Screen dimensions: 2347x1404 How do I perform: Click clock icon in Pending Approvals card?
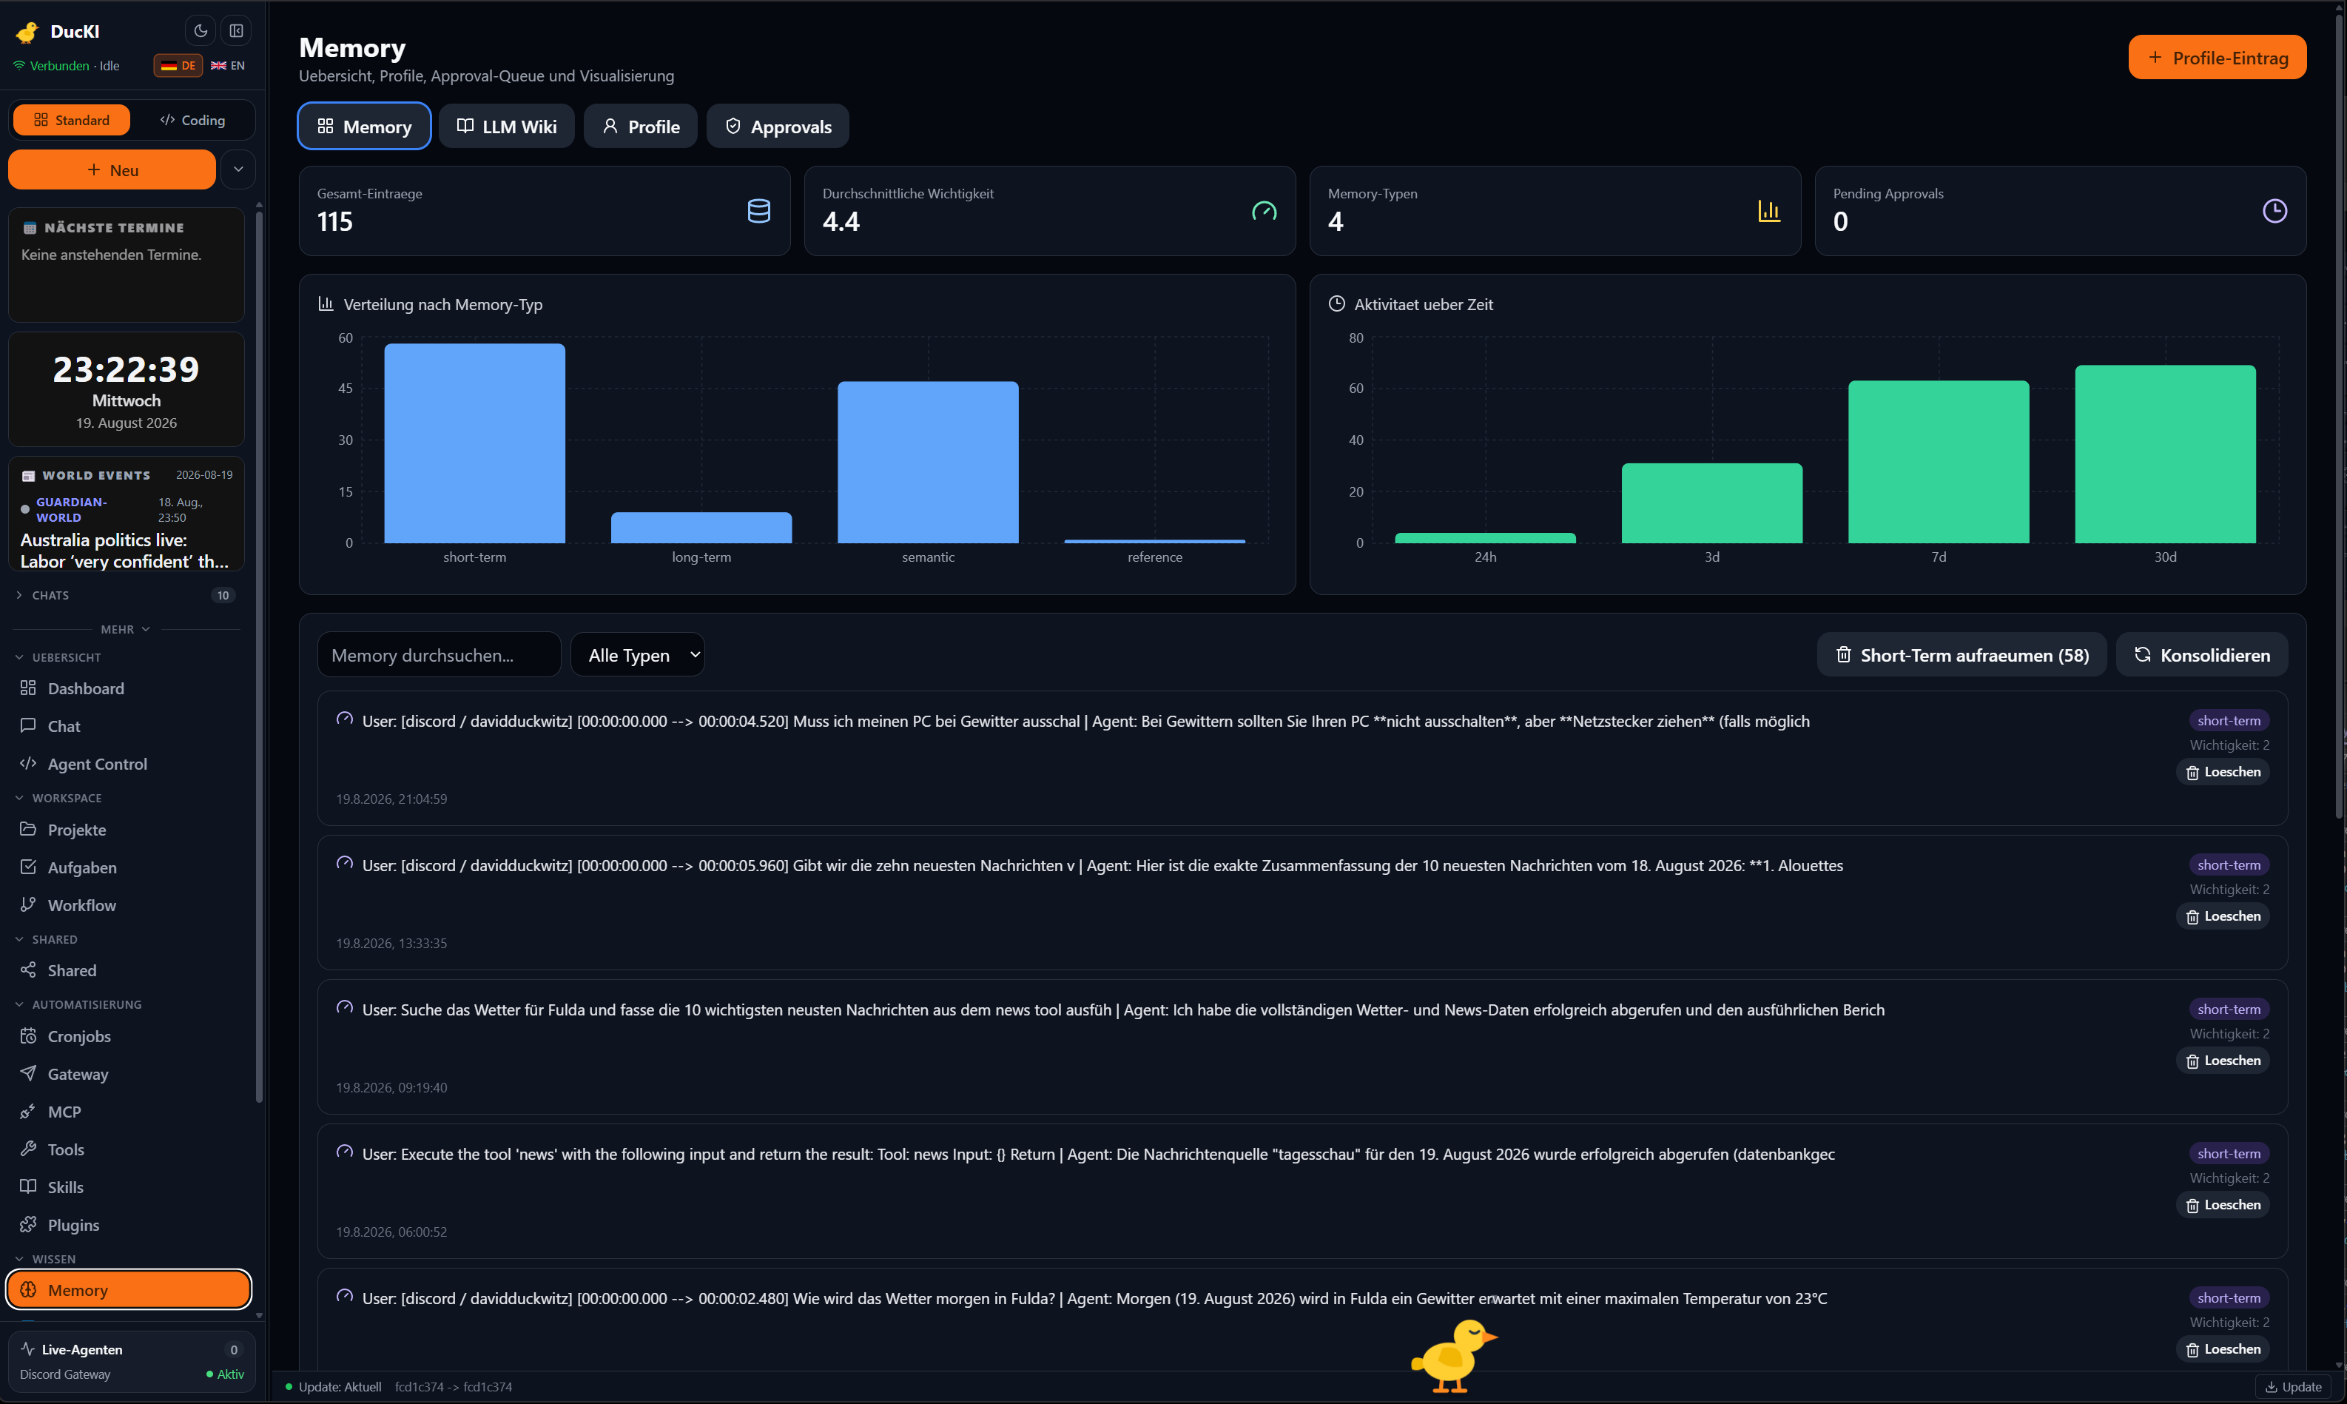coord(2275,211)
